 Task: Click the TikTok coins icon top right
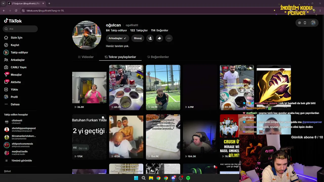[299, 23]
